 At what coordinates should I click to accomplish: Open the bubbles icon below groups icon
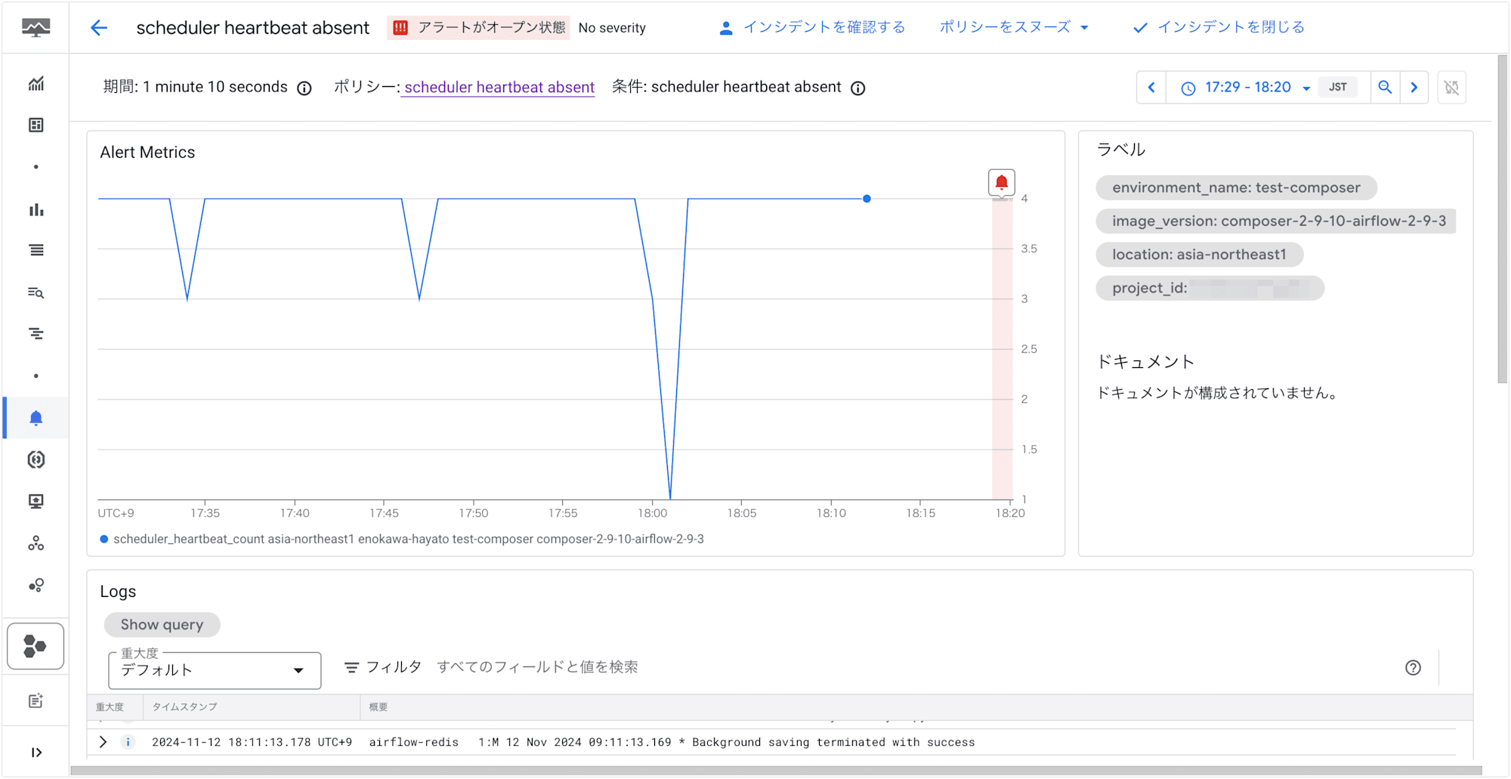36,585
